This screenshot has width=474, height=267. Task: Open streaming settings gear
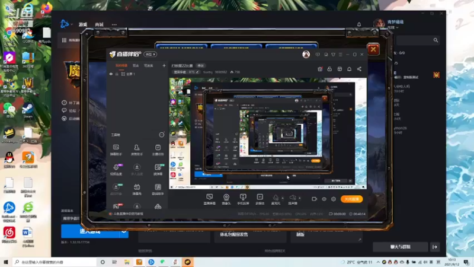pyautogui.click(x=334, y=199)
